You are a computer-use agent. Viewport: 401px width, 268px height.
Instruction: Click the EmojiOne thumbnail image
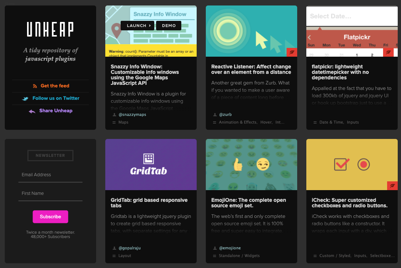(x=251, y=165)
